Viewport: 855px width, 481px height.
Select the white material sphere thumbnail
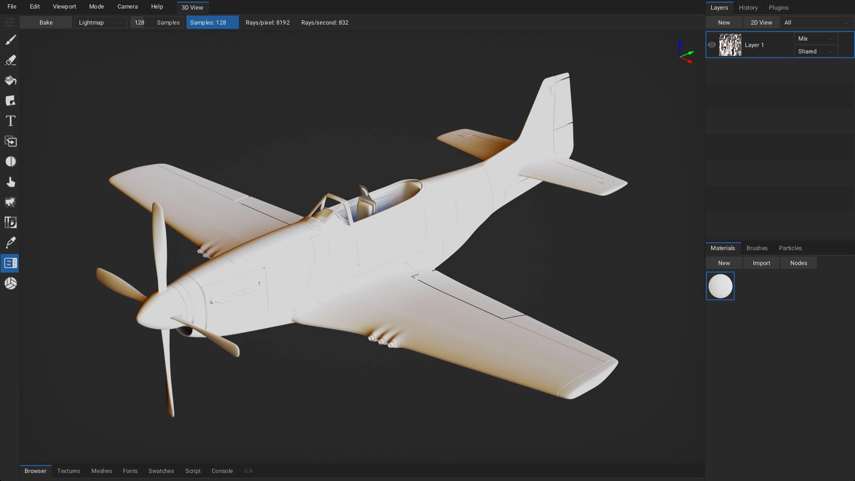click(720, 286)
